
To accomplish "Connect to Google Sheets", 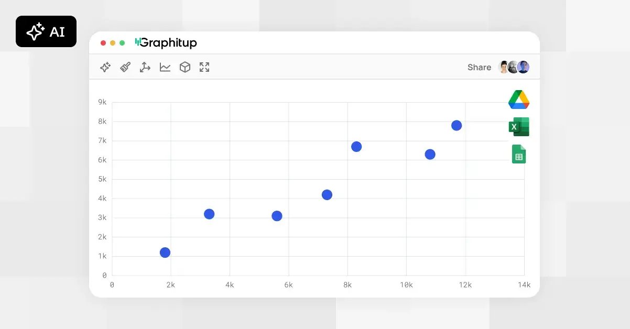I will coord(519,154).
